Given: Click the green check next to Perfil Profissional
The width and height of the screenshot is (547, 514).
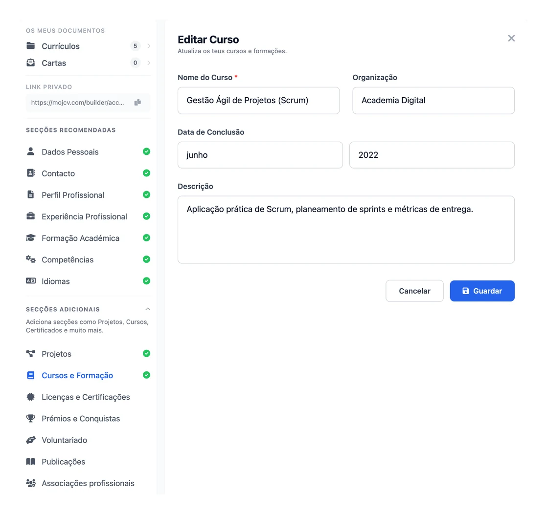Looking at the screenshot, I should click(146, 195).
